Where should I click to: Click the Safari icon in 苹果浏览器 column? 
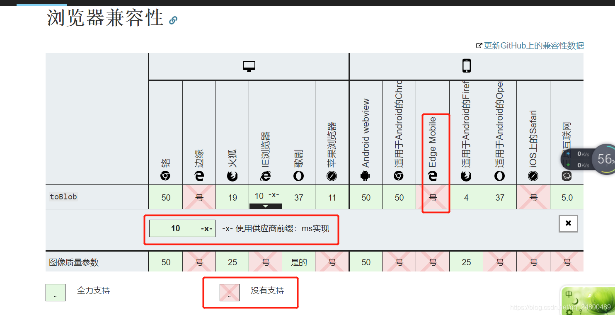click(x=332, y=176)
